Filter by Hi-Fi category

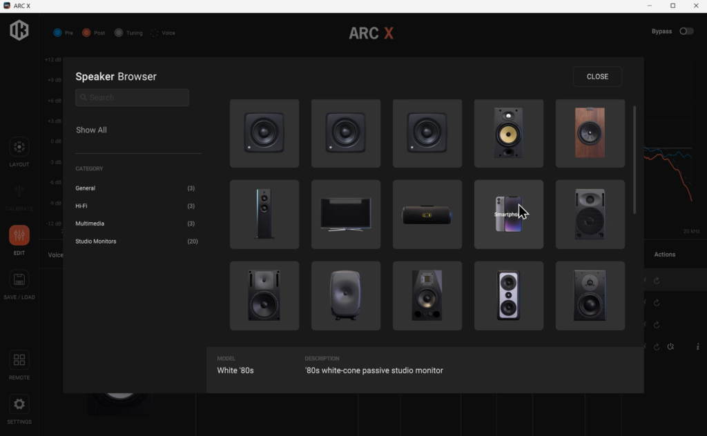coord(81,206)
